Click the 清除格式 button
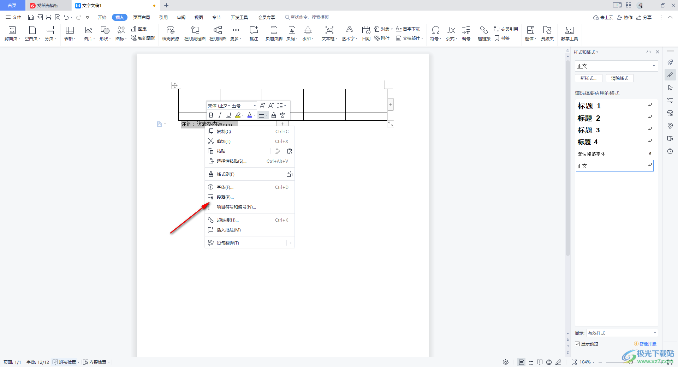 tap(620, 78)
